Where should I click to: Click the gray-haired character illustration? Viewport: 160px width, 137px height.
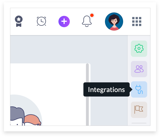coord(17,116)
